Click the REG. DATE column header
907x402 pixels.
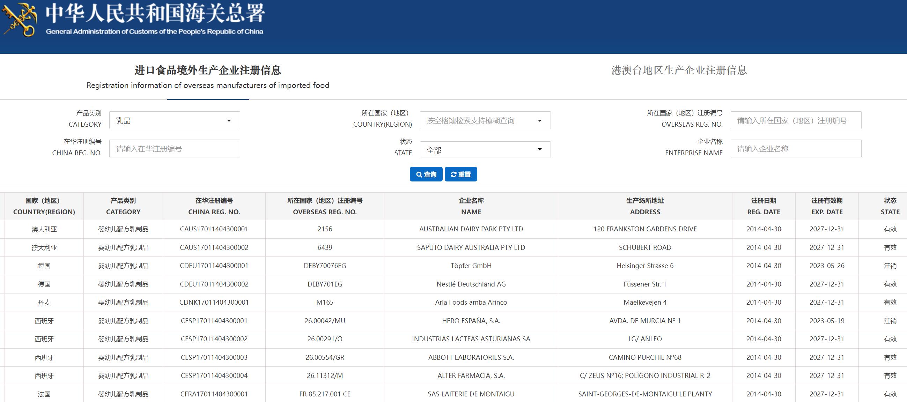coord(764,206)
